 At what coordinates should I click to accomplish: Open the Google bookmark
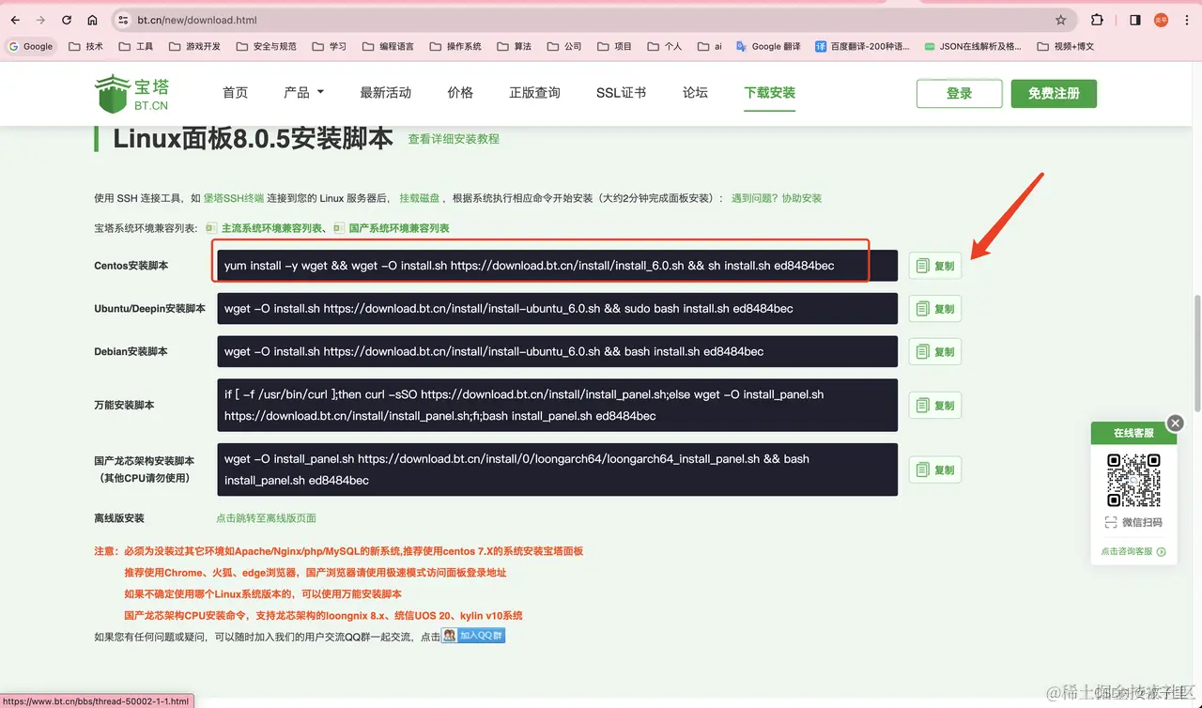click(30, 46)
